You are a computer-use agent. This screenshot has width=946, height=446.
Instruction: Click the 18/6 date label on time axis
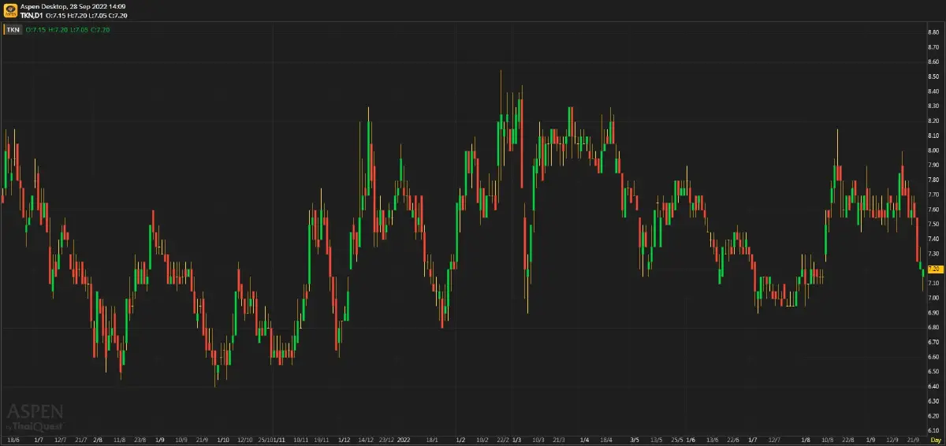click(x=13, y=440)
